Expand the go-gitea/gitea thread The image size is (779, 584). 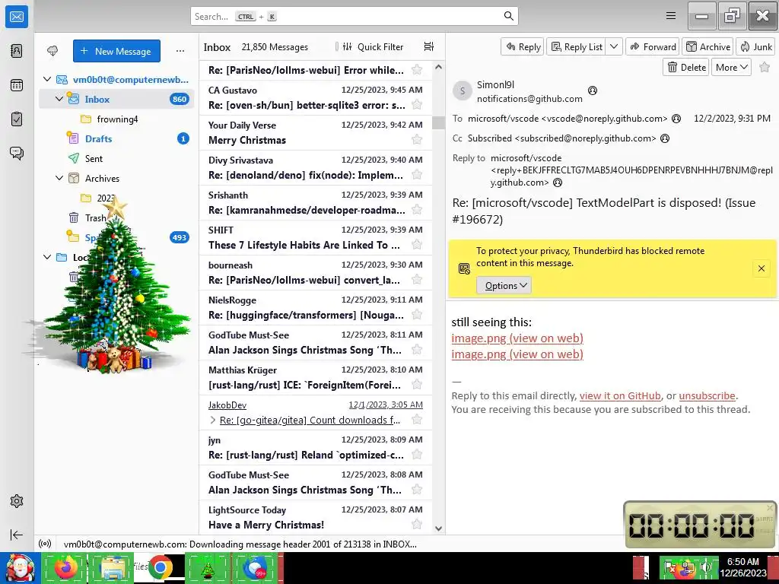[x=213, y=420]
